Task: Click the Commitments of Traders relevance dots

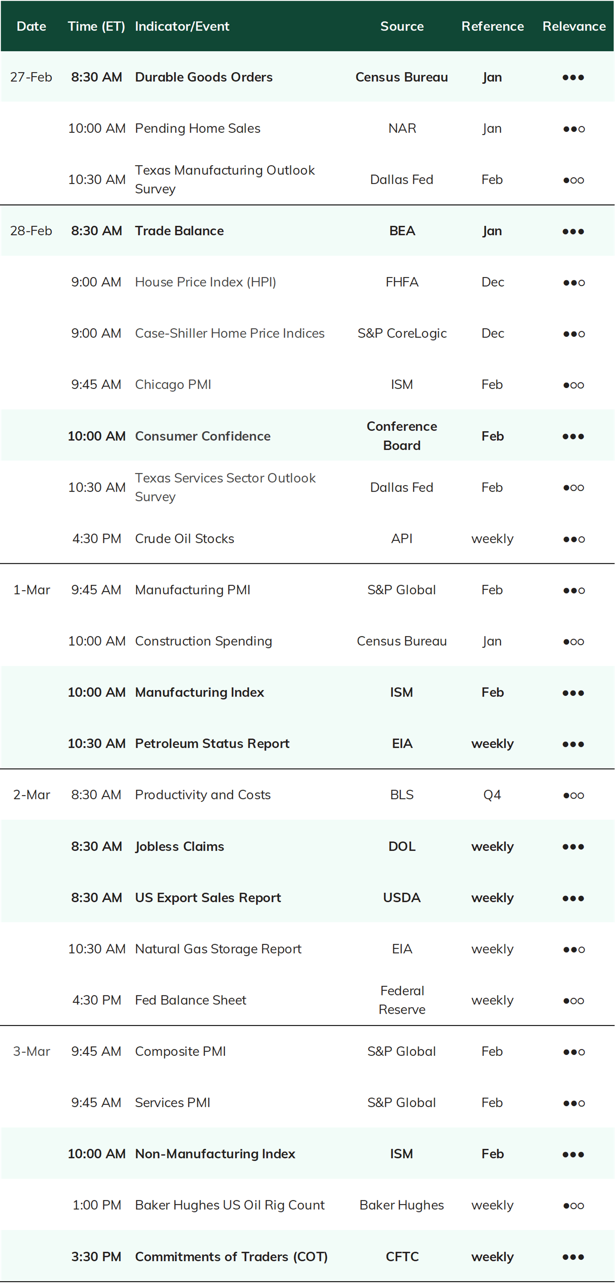Action: [x=573, y=1257]
